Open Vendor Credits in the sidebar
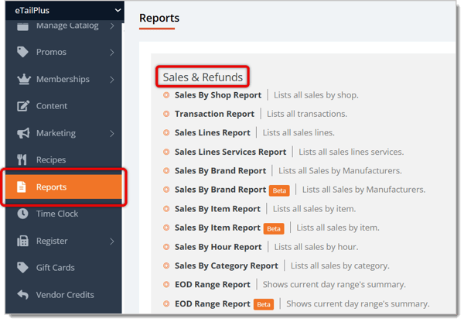Viewport: 464px width, 322px height. pos(63,294)
